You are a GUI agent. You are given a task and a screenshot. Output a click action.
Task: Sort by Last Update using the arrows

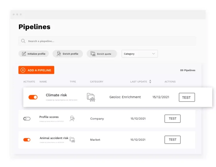(x=150, y=81)
